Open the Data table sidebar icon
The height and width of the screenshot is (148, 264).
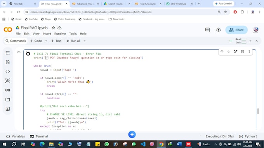pos(8,109)
